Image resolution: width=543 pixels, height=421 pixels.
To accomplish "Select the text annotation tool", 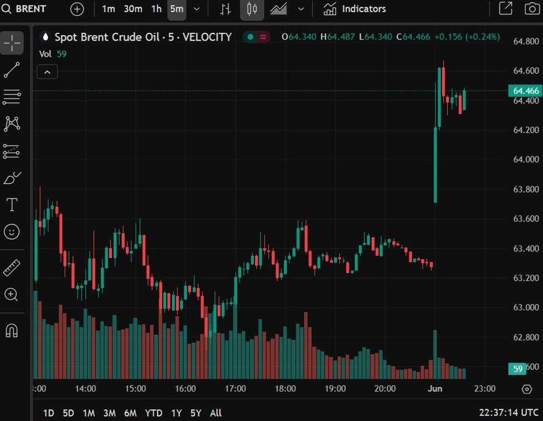I will (12, 205).
